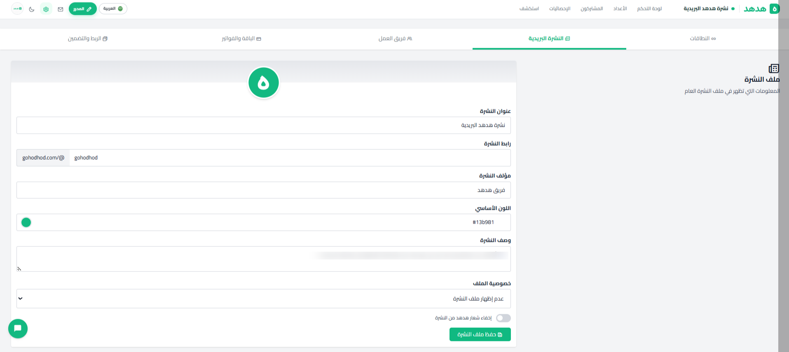Image resolution: width=789 pixels, height=352 pixels.
Task: Save the newsletter profile
Action: (x=480, y=334)
